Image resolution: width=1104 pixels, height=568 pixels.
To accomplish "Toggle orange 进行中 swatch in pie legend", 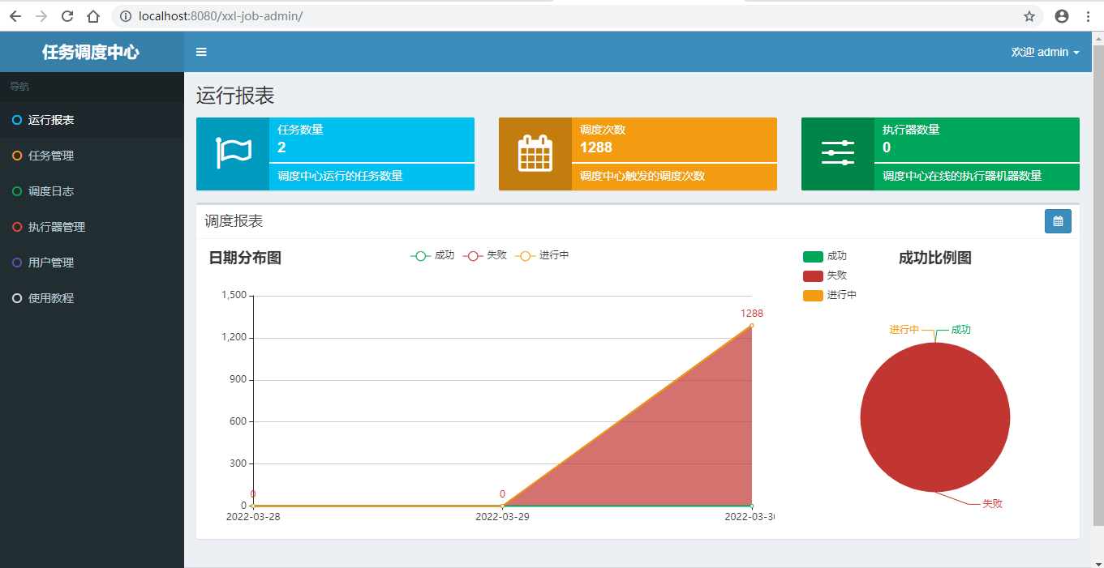I will (x=813, y=296).
